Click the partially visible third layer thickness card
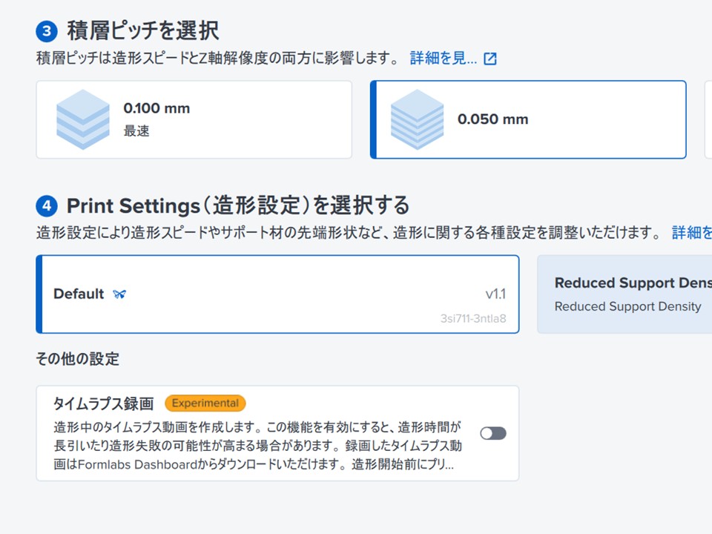This screenshot has width=712, height=534. (x=708, y=119)
